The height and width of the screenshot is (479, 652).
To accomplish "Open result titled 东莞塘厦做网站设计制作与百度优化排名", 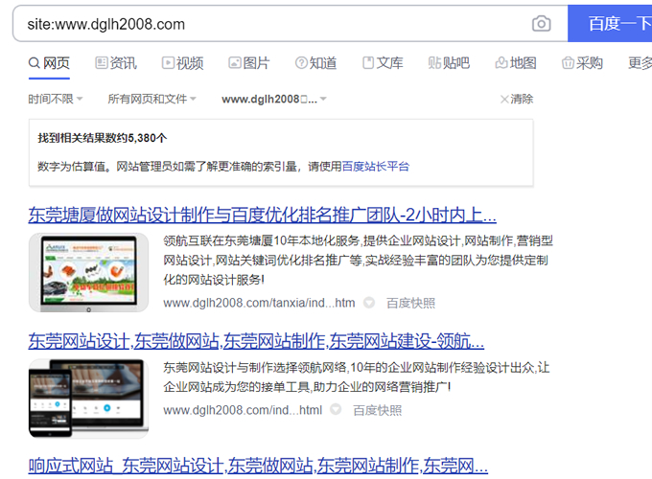I will point(263,216).
